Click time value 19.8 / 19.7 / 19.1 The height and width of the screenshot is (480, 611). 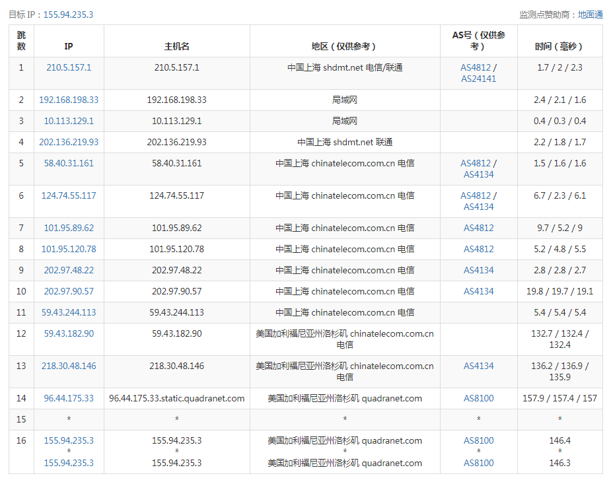click(x=559, y=291)
